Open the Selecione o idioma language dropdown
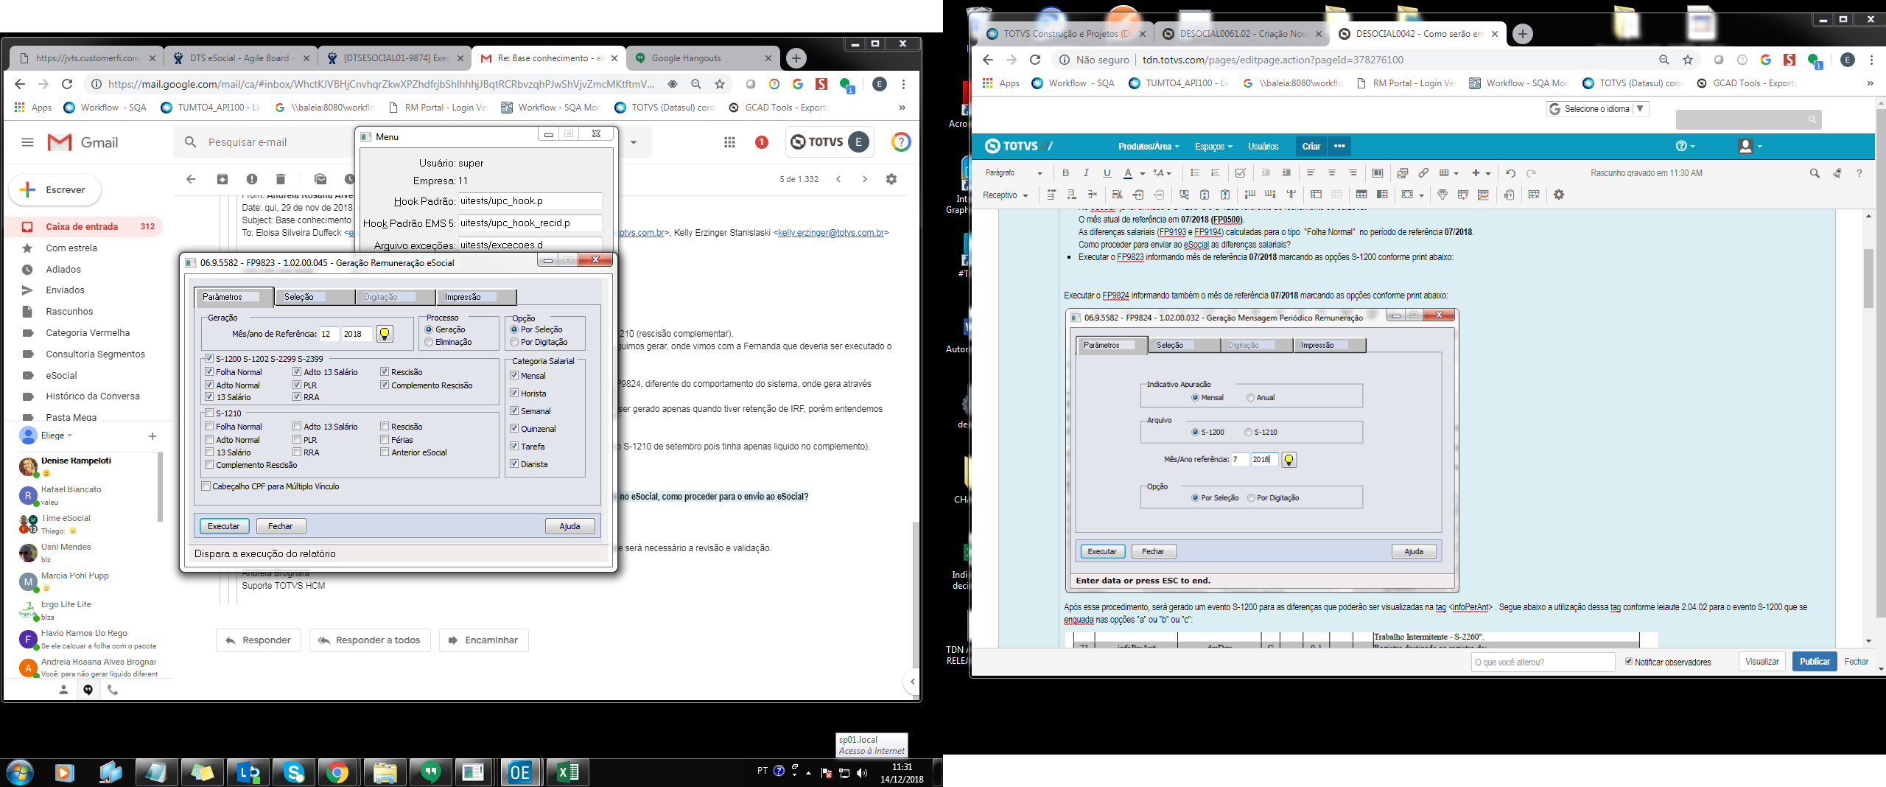Screen dimensions: 1886x787 click(x=1597, y=109)
